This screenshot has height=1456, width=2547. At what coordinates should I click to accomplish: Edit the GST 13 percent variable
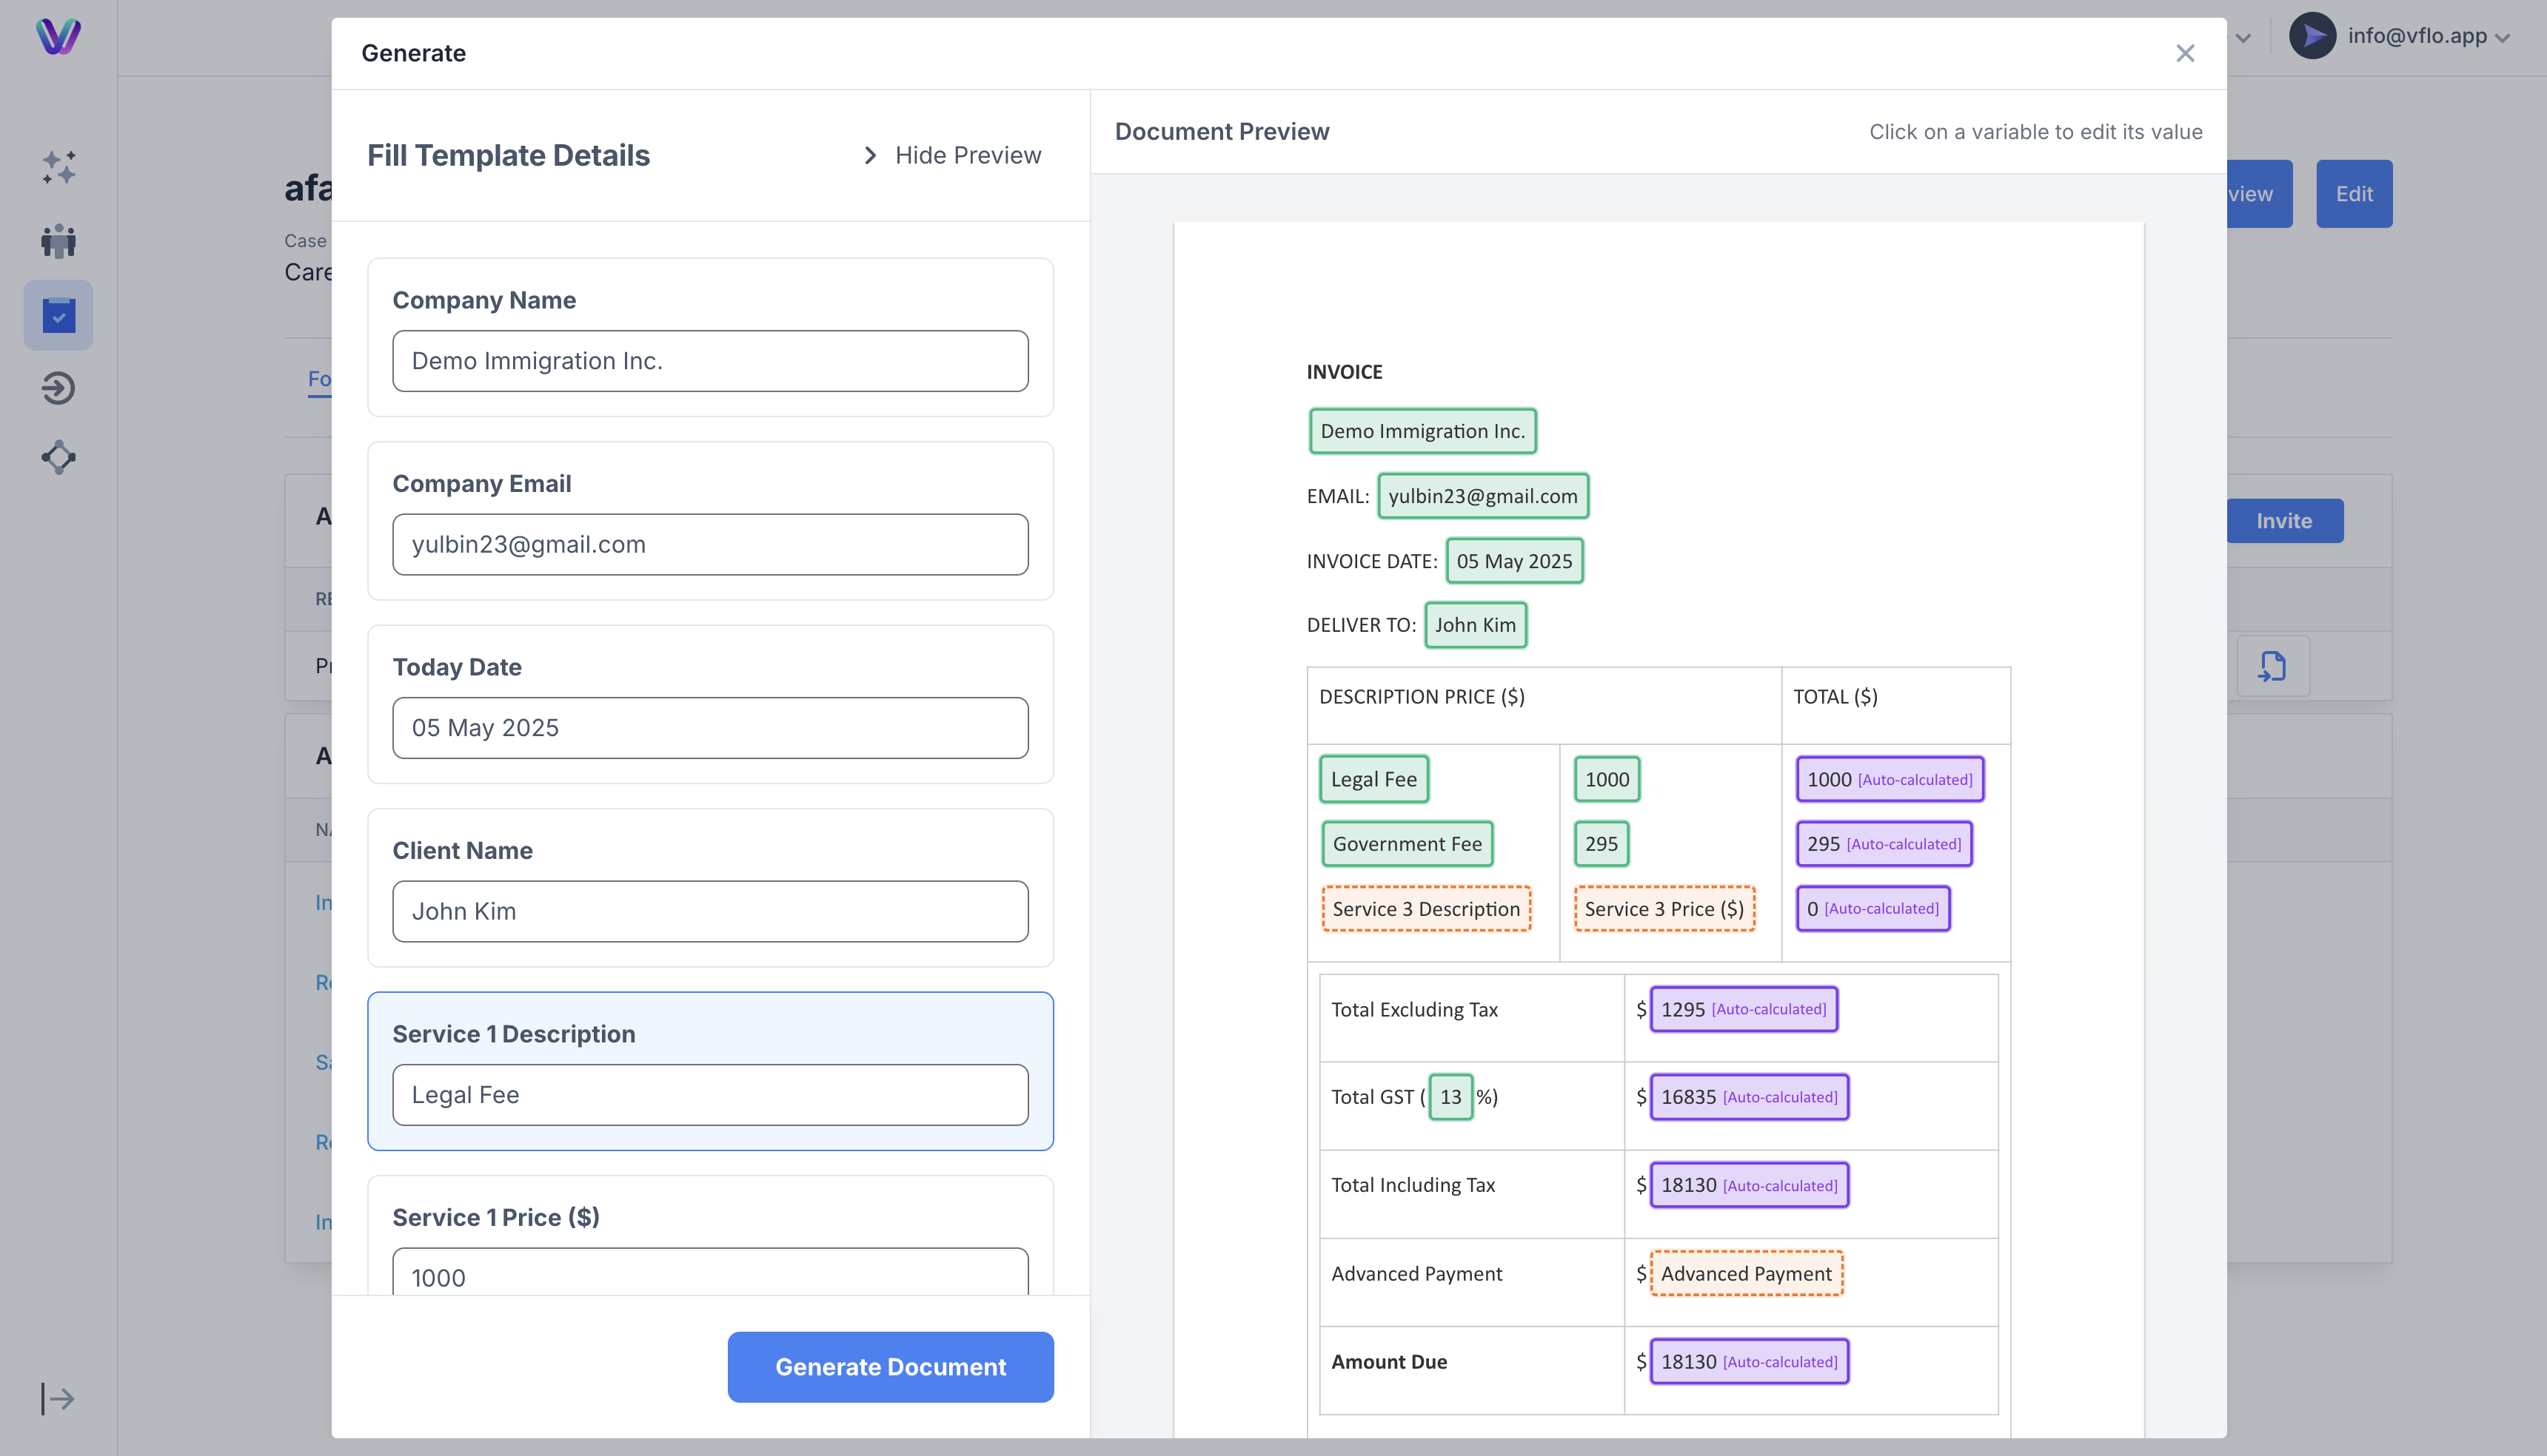point(1450,1097)
